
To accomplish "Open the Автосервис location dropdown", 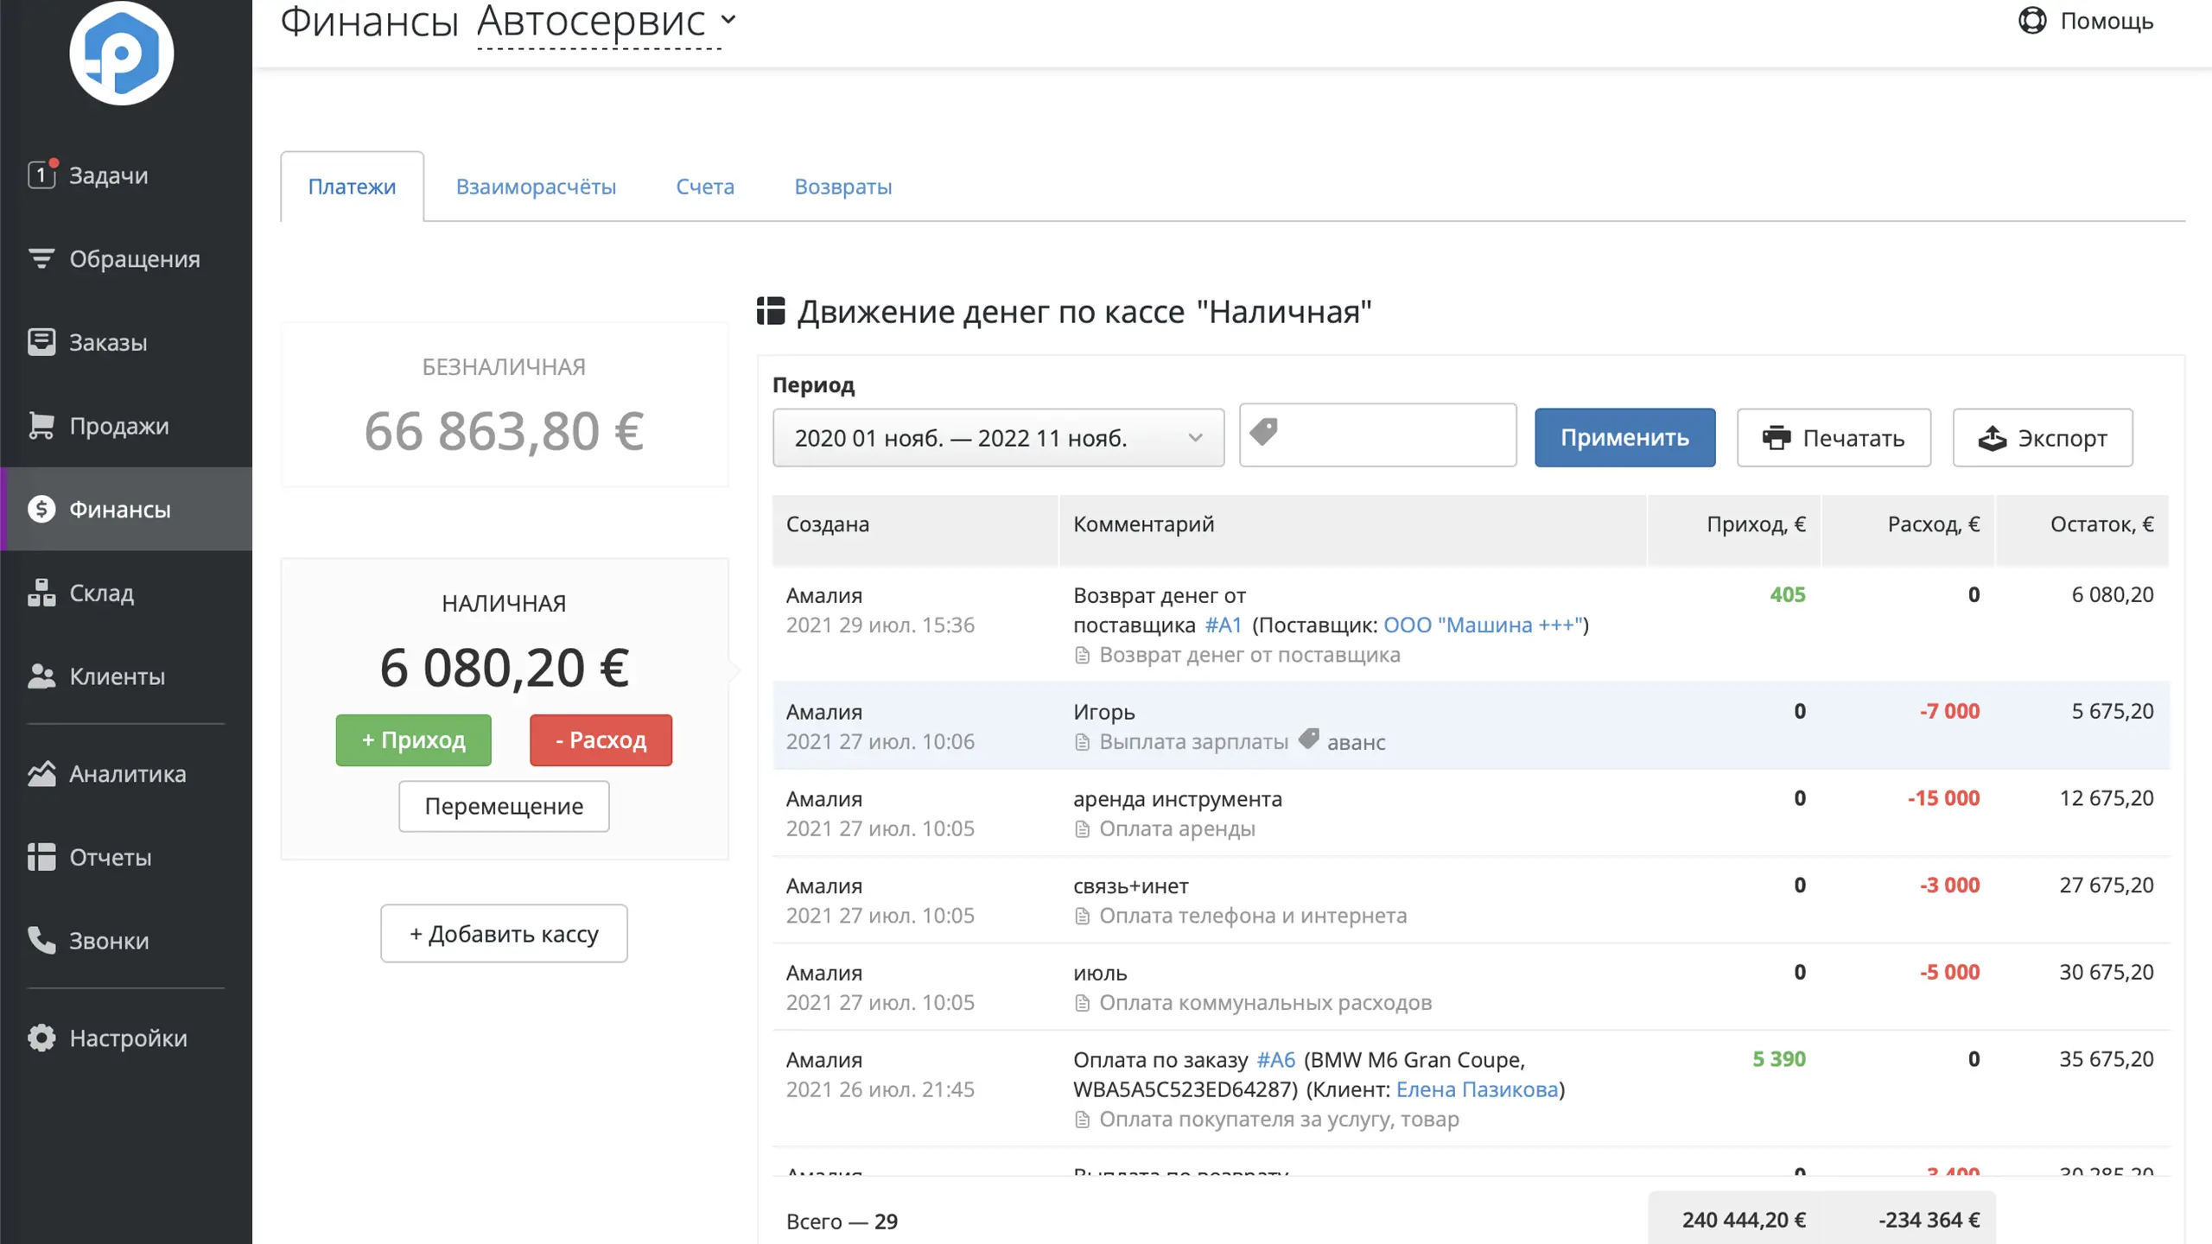I will [x=606, y=22].
